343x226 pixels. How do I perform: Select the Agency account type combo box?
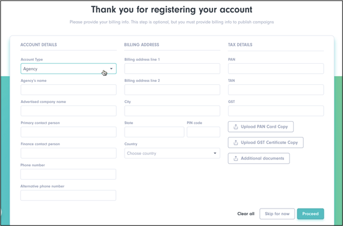pyautogui.click(x=69, y=69)
